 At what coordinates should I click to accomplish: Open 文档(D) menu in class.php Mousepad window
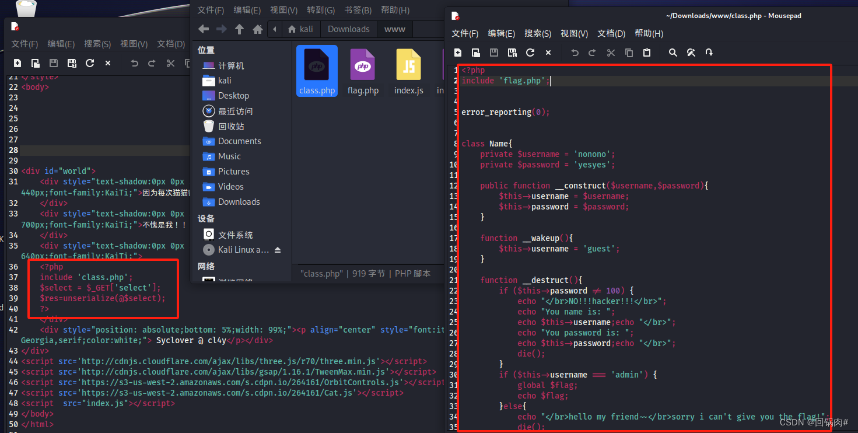tap(611, 33)
